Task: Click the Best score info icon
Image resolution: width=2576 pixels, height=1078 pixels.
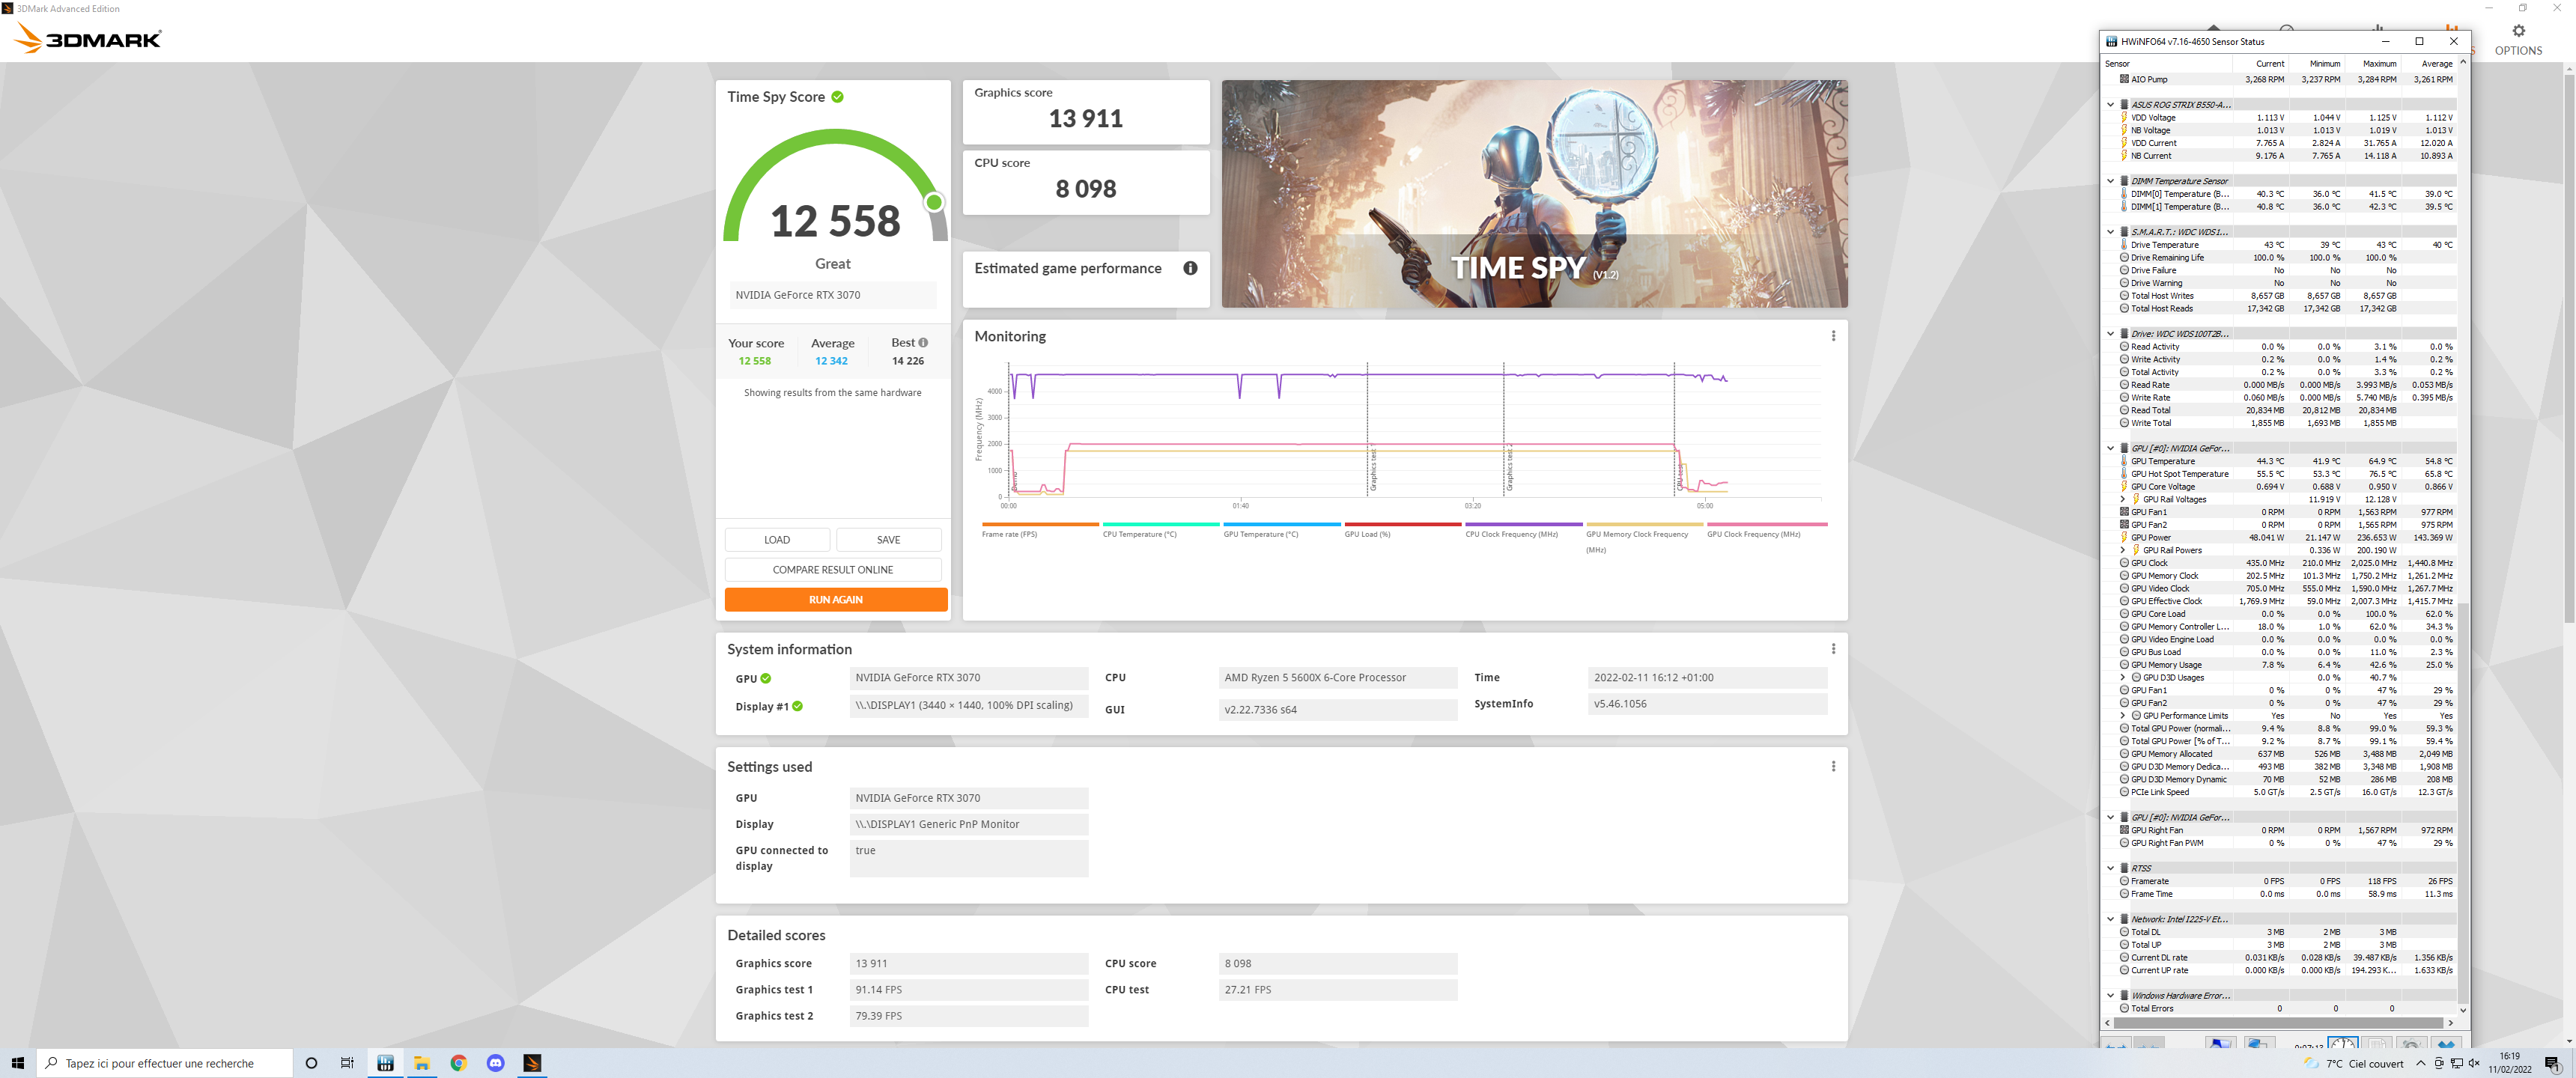Action: point(923,343)
